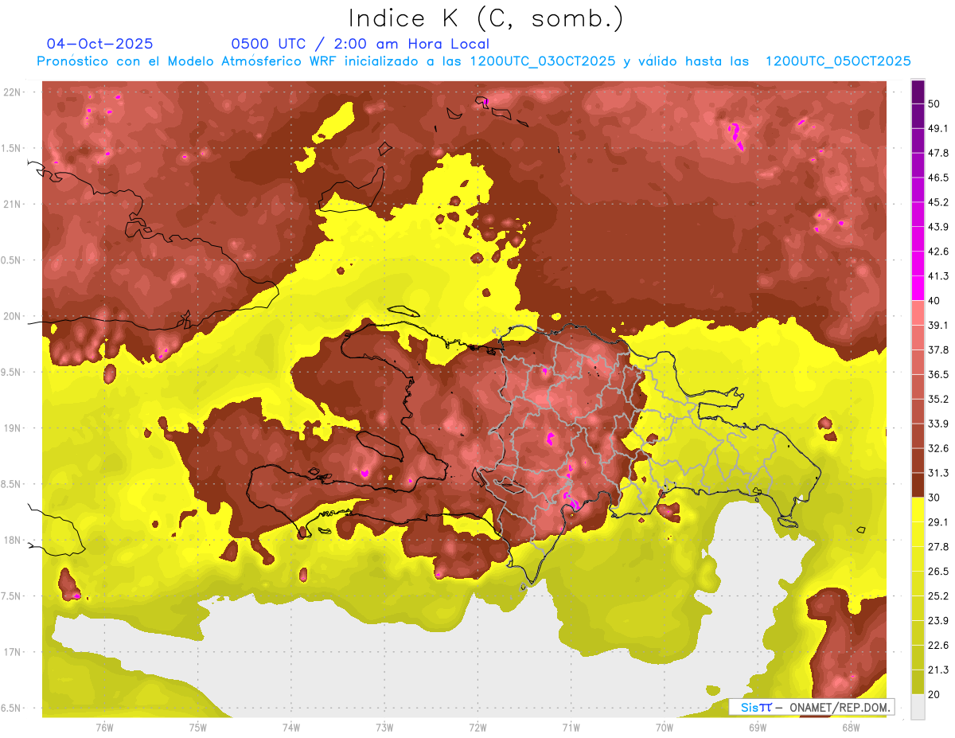
Task: Select the 18N latitude axis label
Action: tap(14, 541)
